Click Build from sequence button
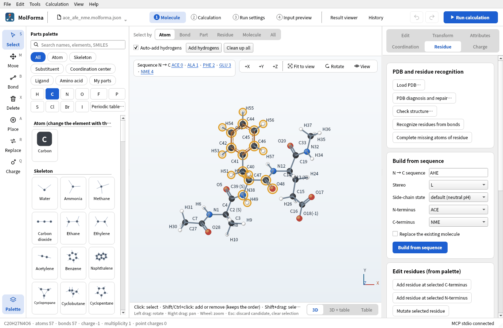The width and height of the screenshot is (503, 328). [x=420, y=247]
